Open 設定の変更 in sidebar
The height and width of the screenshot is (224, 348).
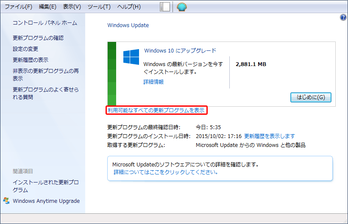pos(25,49)
